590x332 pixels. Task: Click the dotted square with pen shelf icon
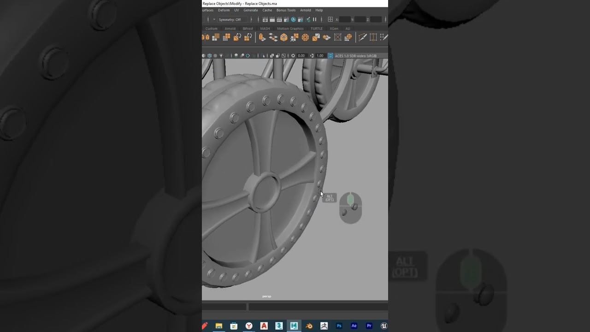pos(384,37)
